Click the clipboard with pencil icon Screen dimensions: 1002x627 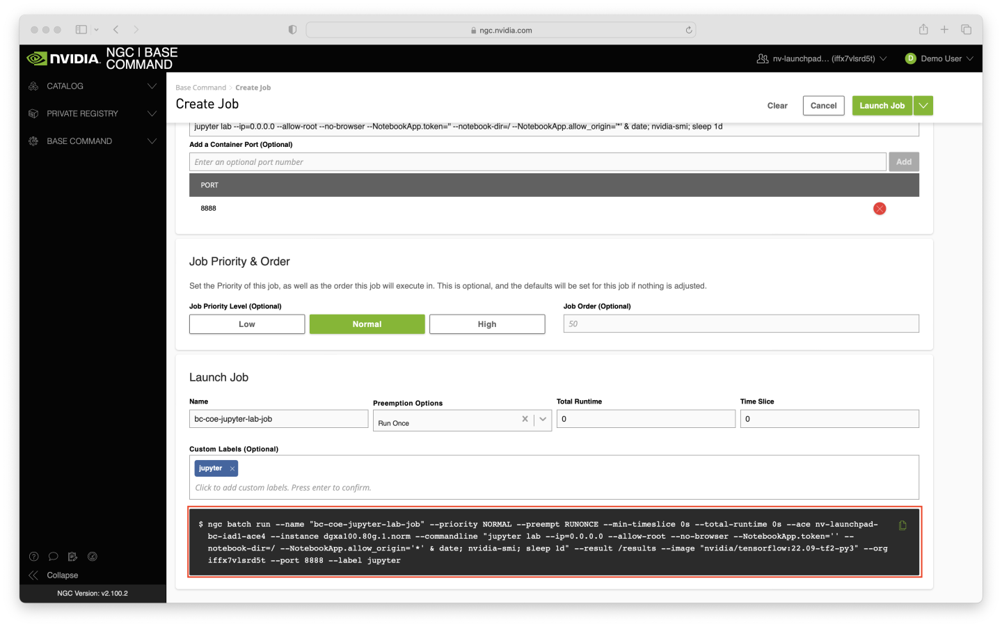72,556
